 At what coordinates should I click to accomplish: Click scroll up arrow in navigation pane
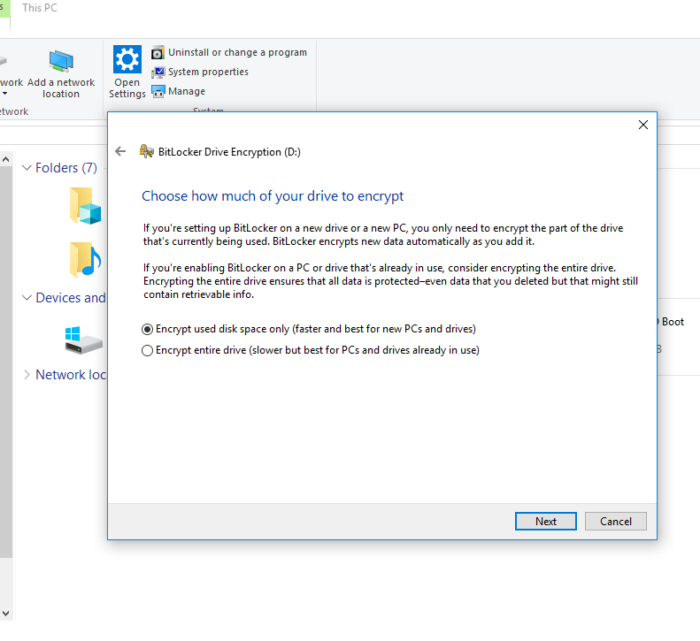click(6, 159)
